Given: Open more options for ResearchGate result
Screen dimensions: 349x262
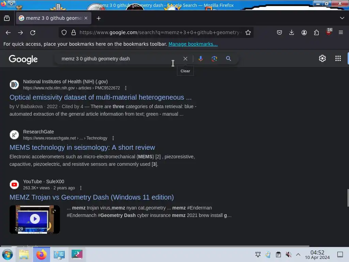Looking at the screenshot, I should click(113, 138).
